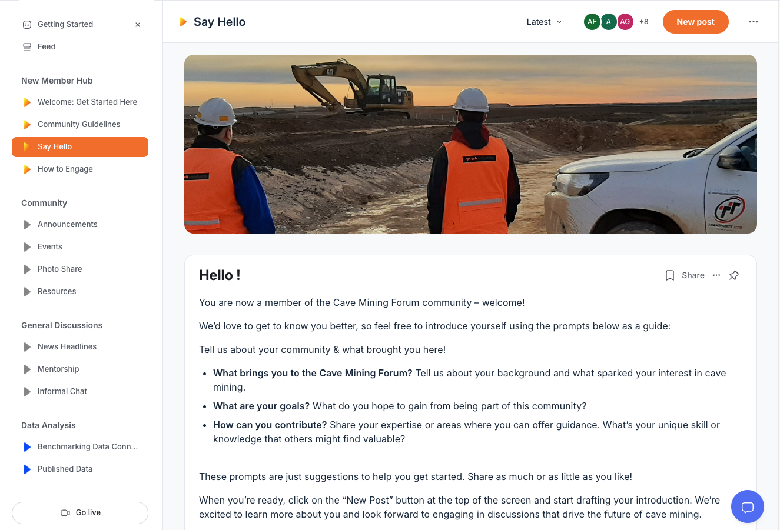The width and height of the screenshot is (780, 530).
Task: Open the chat bubble widget
Action: [748, 506]
